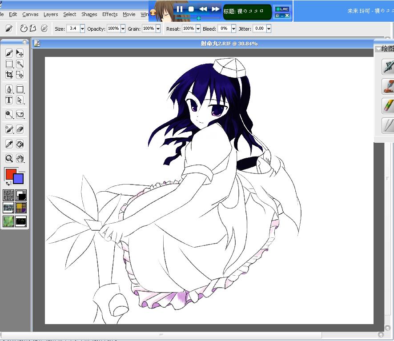Pause the music player playback
Screen dimensions: 394x341
[179, 9]
